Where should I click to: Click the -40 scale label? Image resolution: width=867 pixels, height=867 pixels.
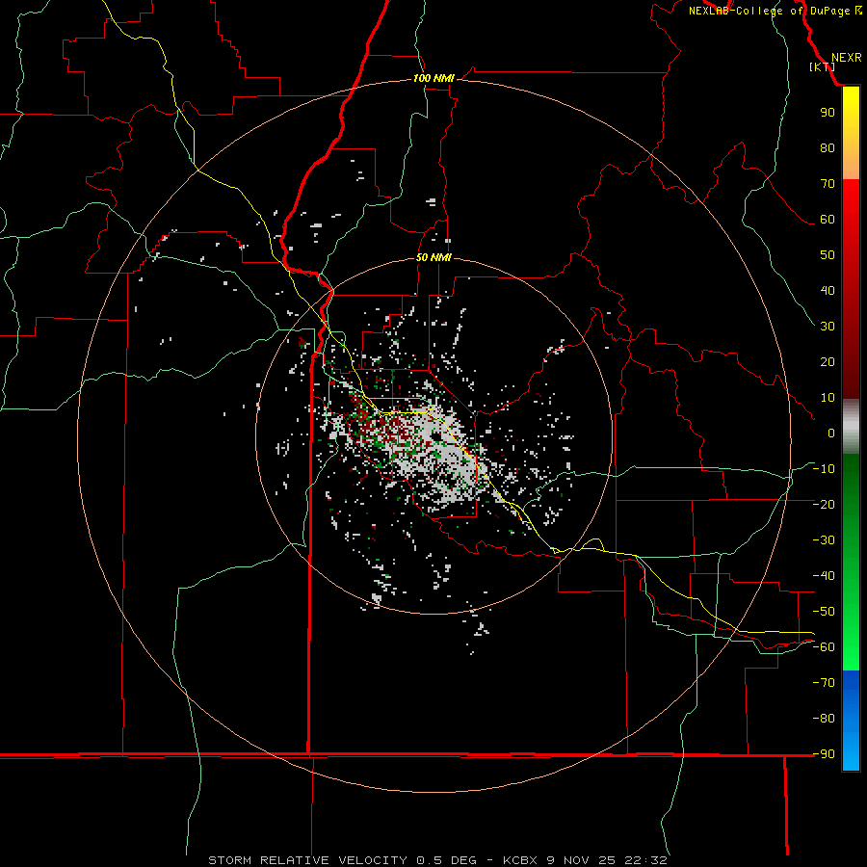tap(824, 576)
